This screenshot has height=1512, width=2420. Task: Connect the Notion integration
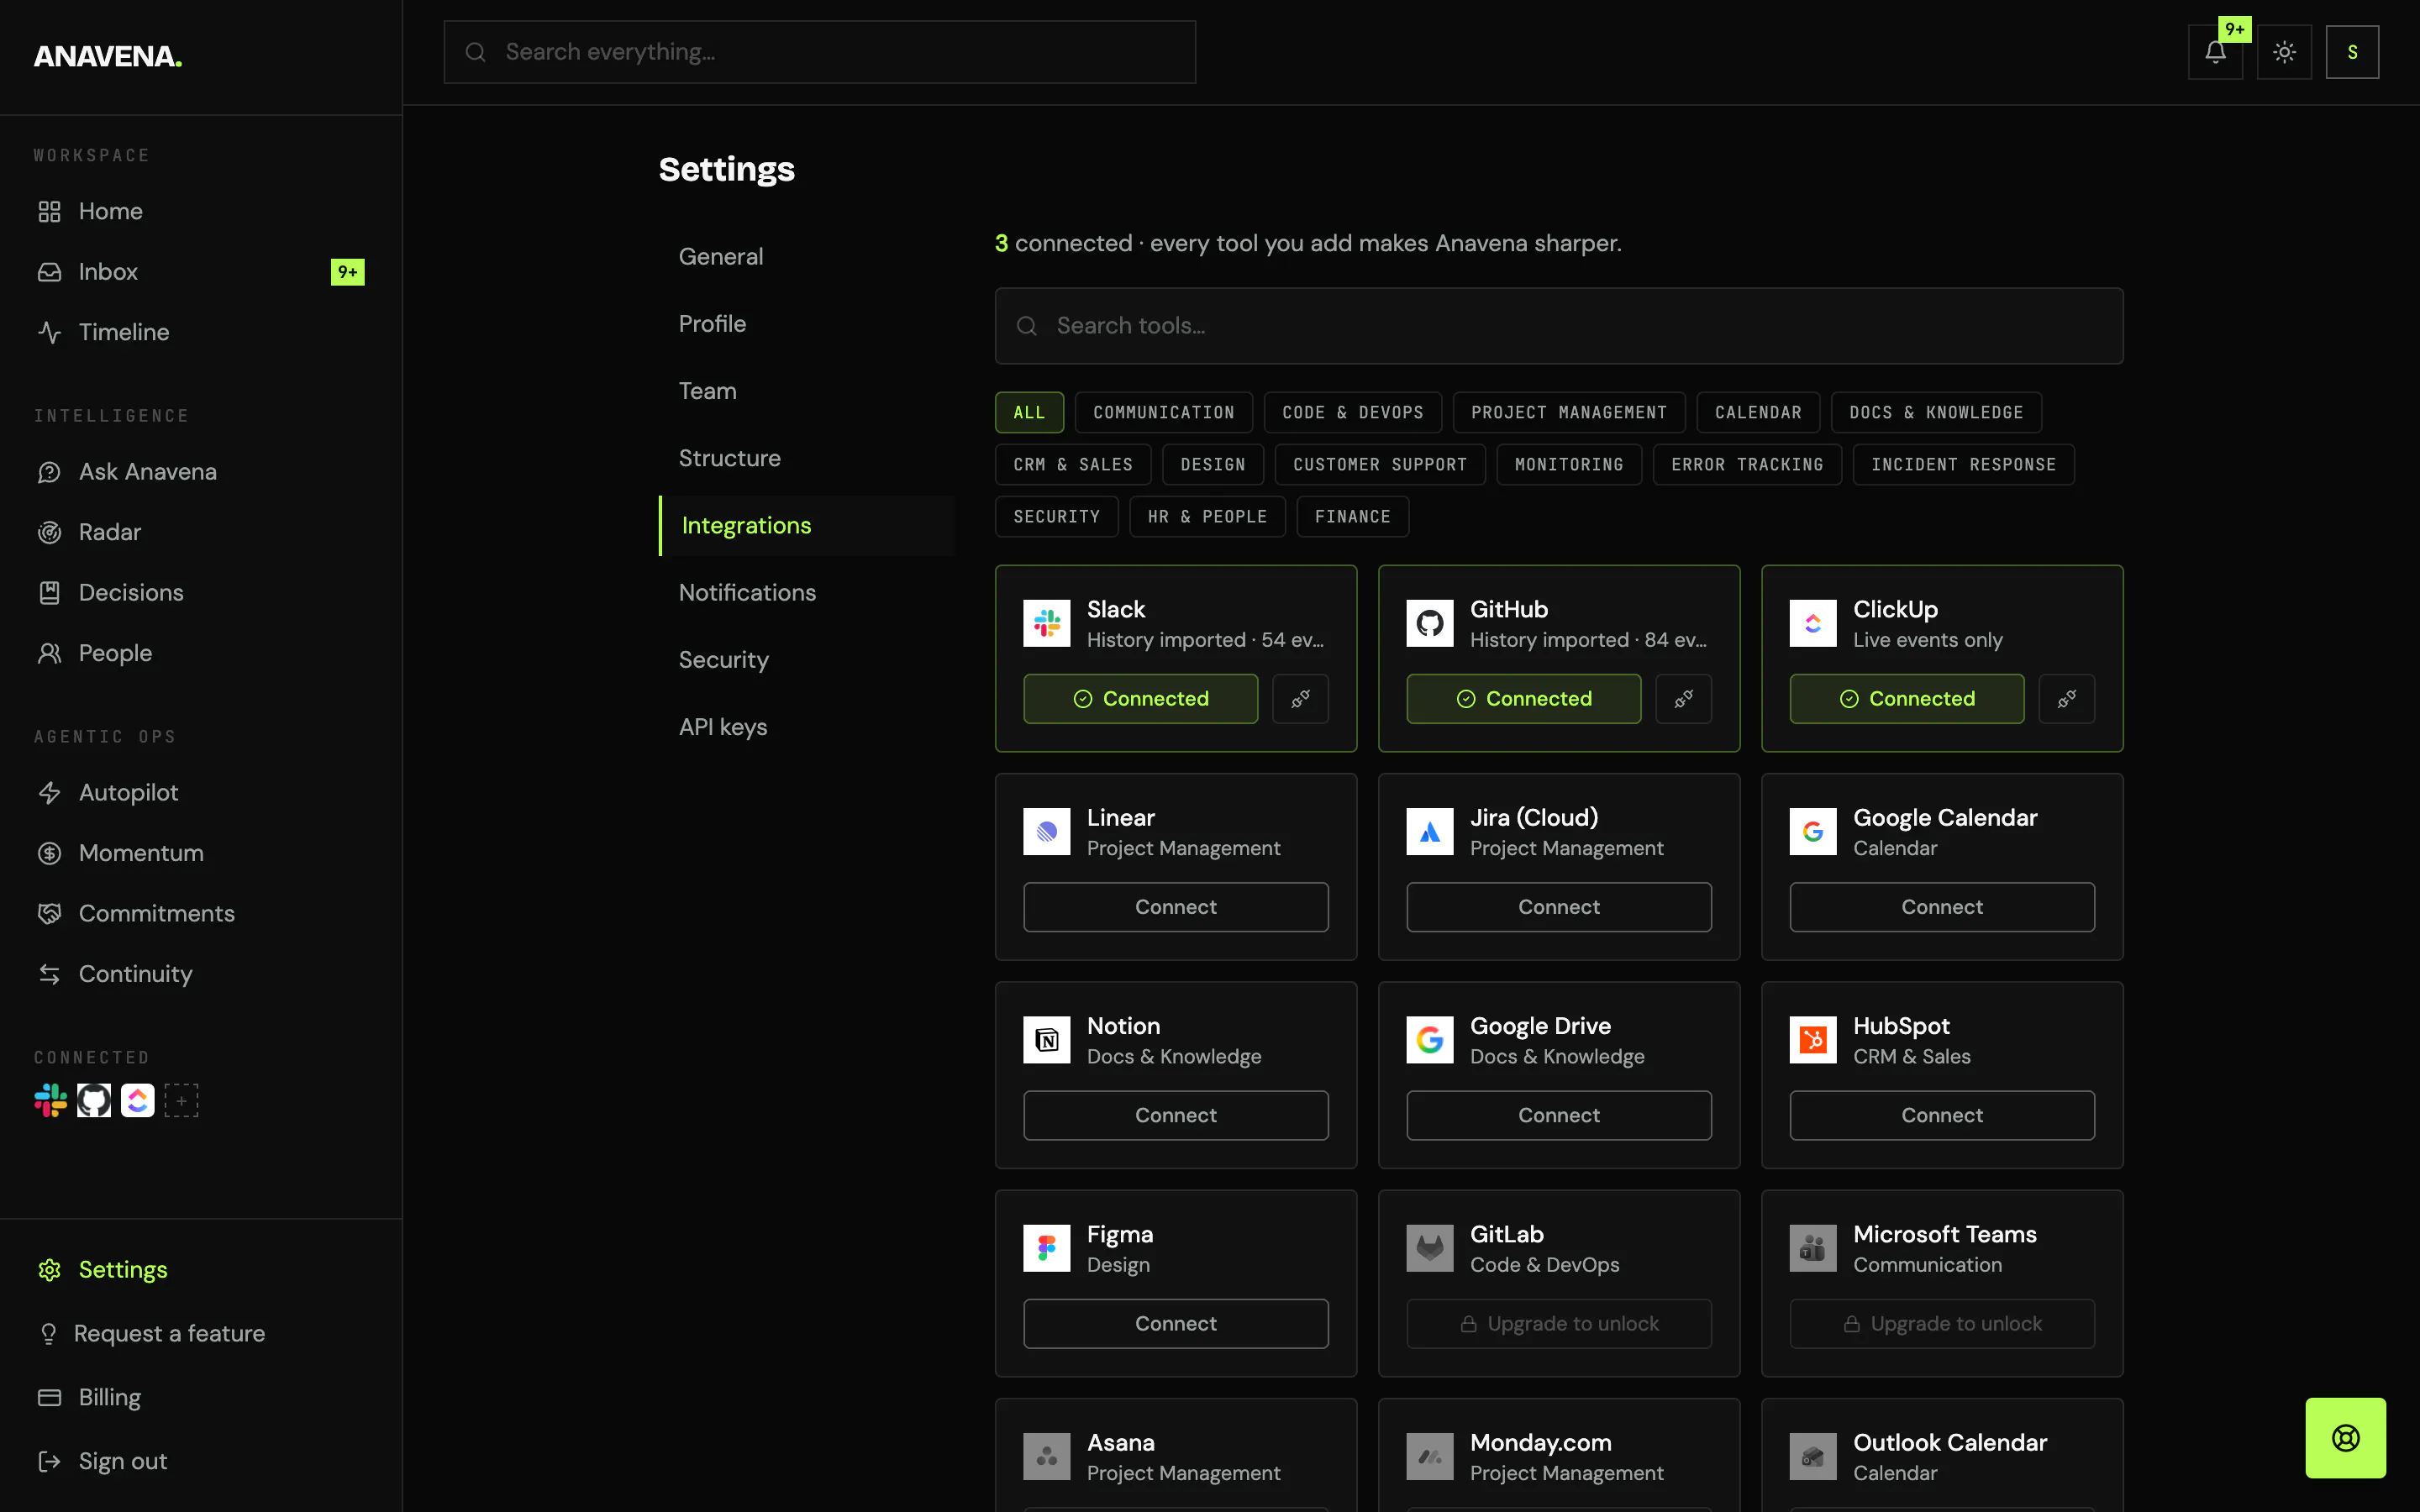(x=1175, y=1115)
